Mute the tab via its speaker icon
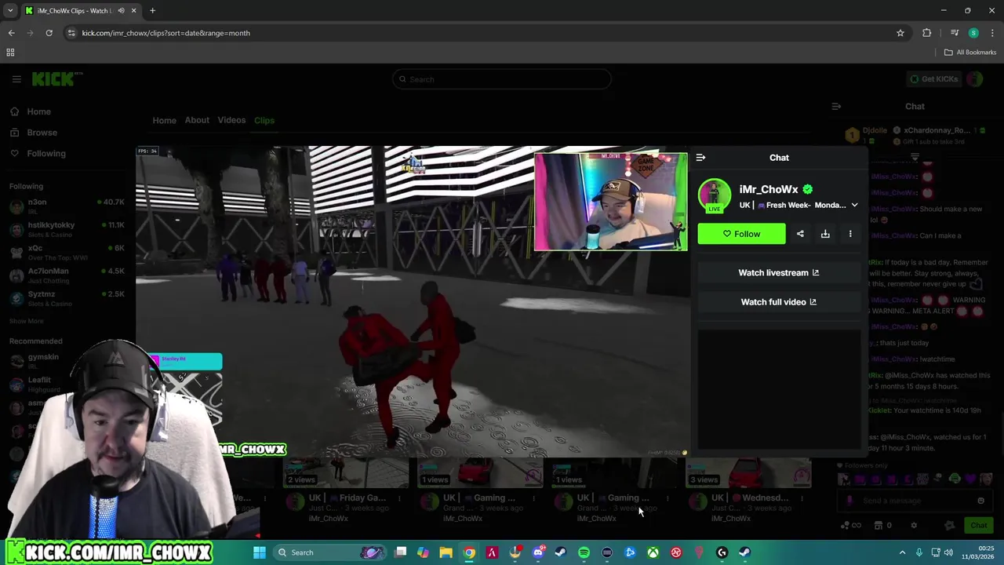 pos(120,11)
